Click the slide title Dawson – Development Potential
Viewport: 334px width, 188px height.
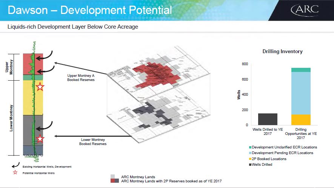(x=90, y=10)
